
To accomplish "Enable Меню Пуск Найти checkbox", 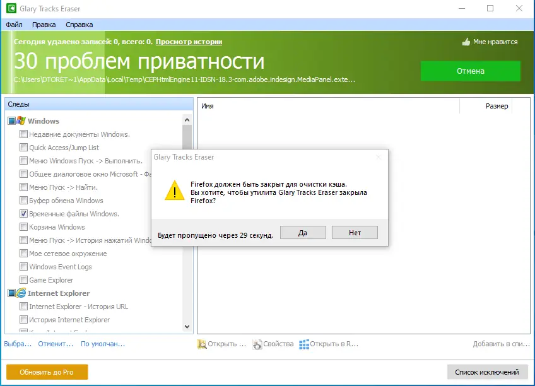I will click(x=23, y=187).
